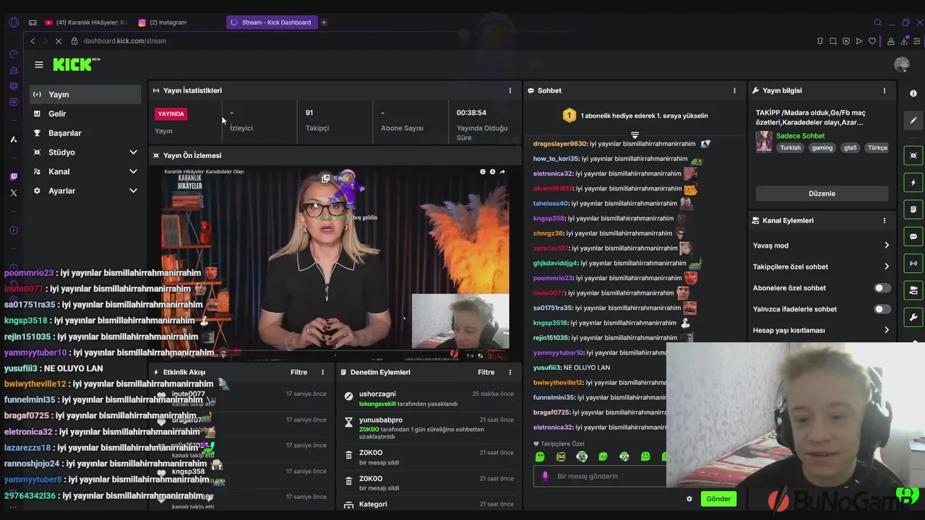This screenshot has width=925, height=520.
Task: Open the Yayın sidebar page
Action: (85, 95)
